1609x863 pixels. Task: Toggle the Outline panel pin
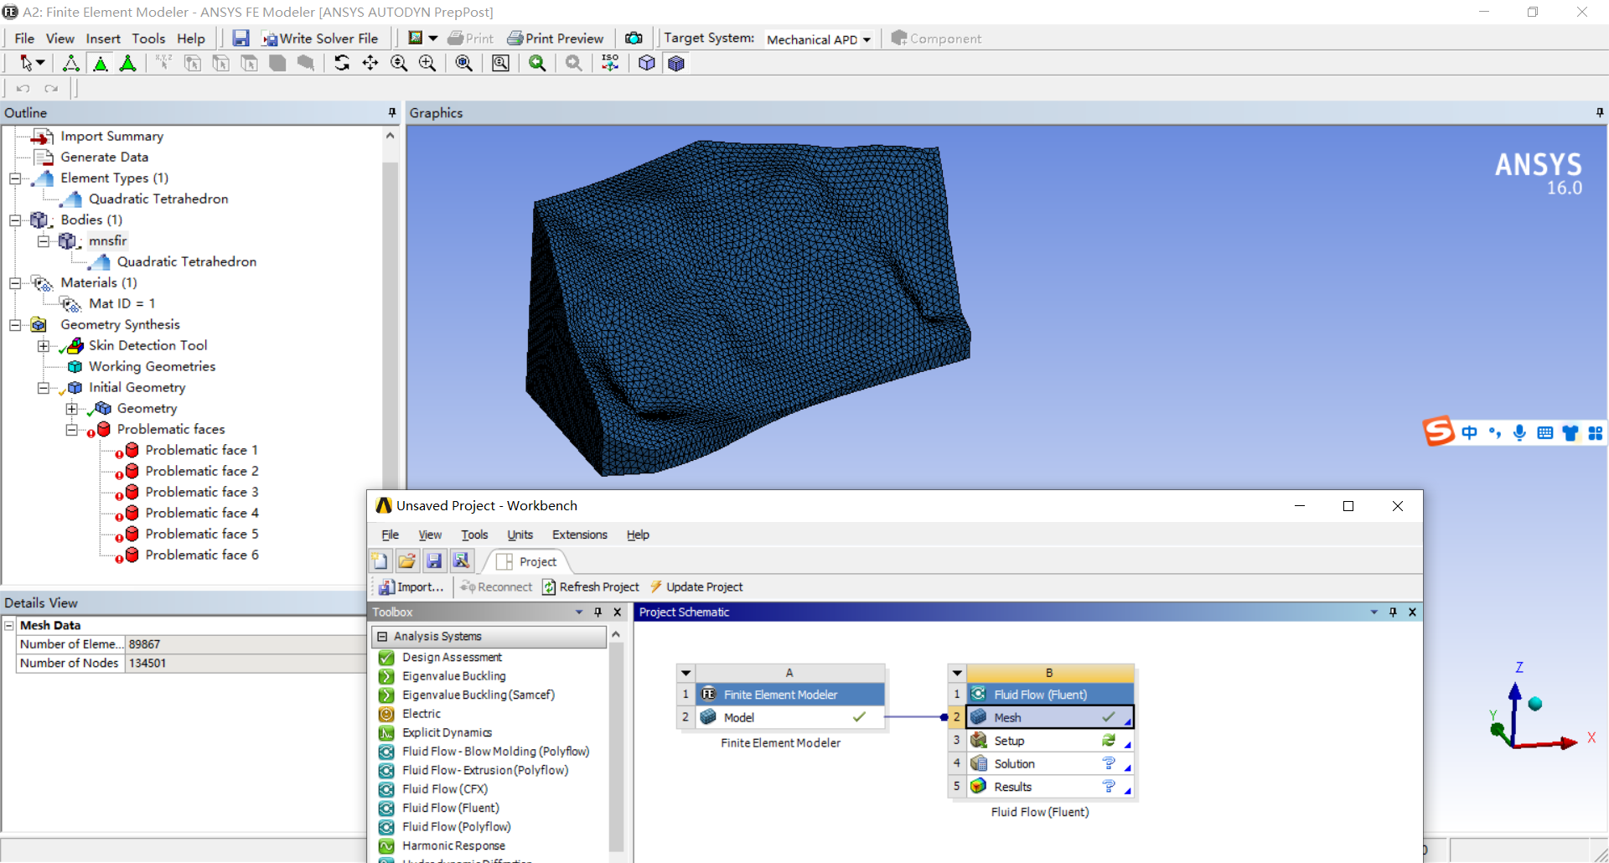[391, 112]
